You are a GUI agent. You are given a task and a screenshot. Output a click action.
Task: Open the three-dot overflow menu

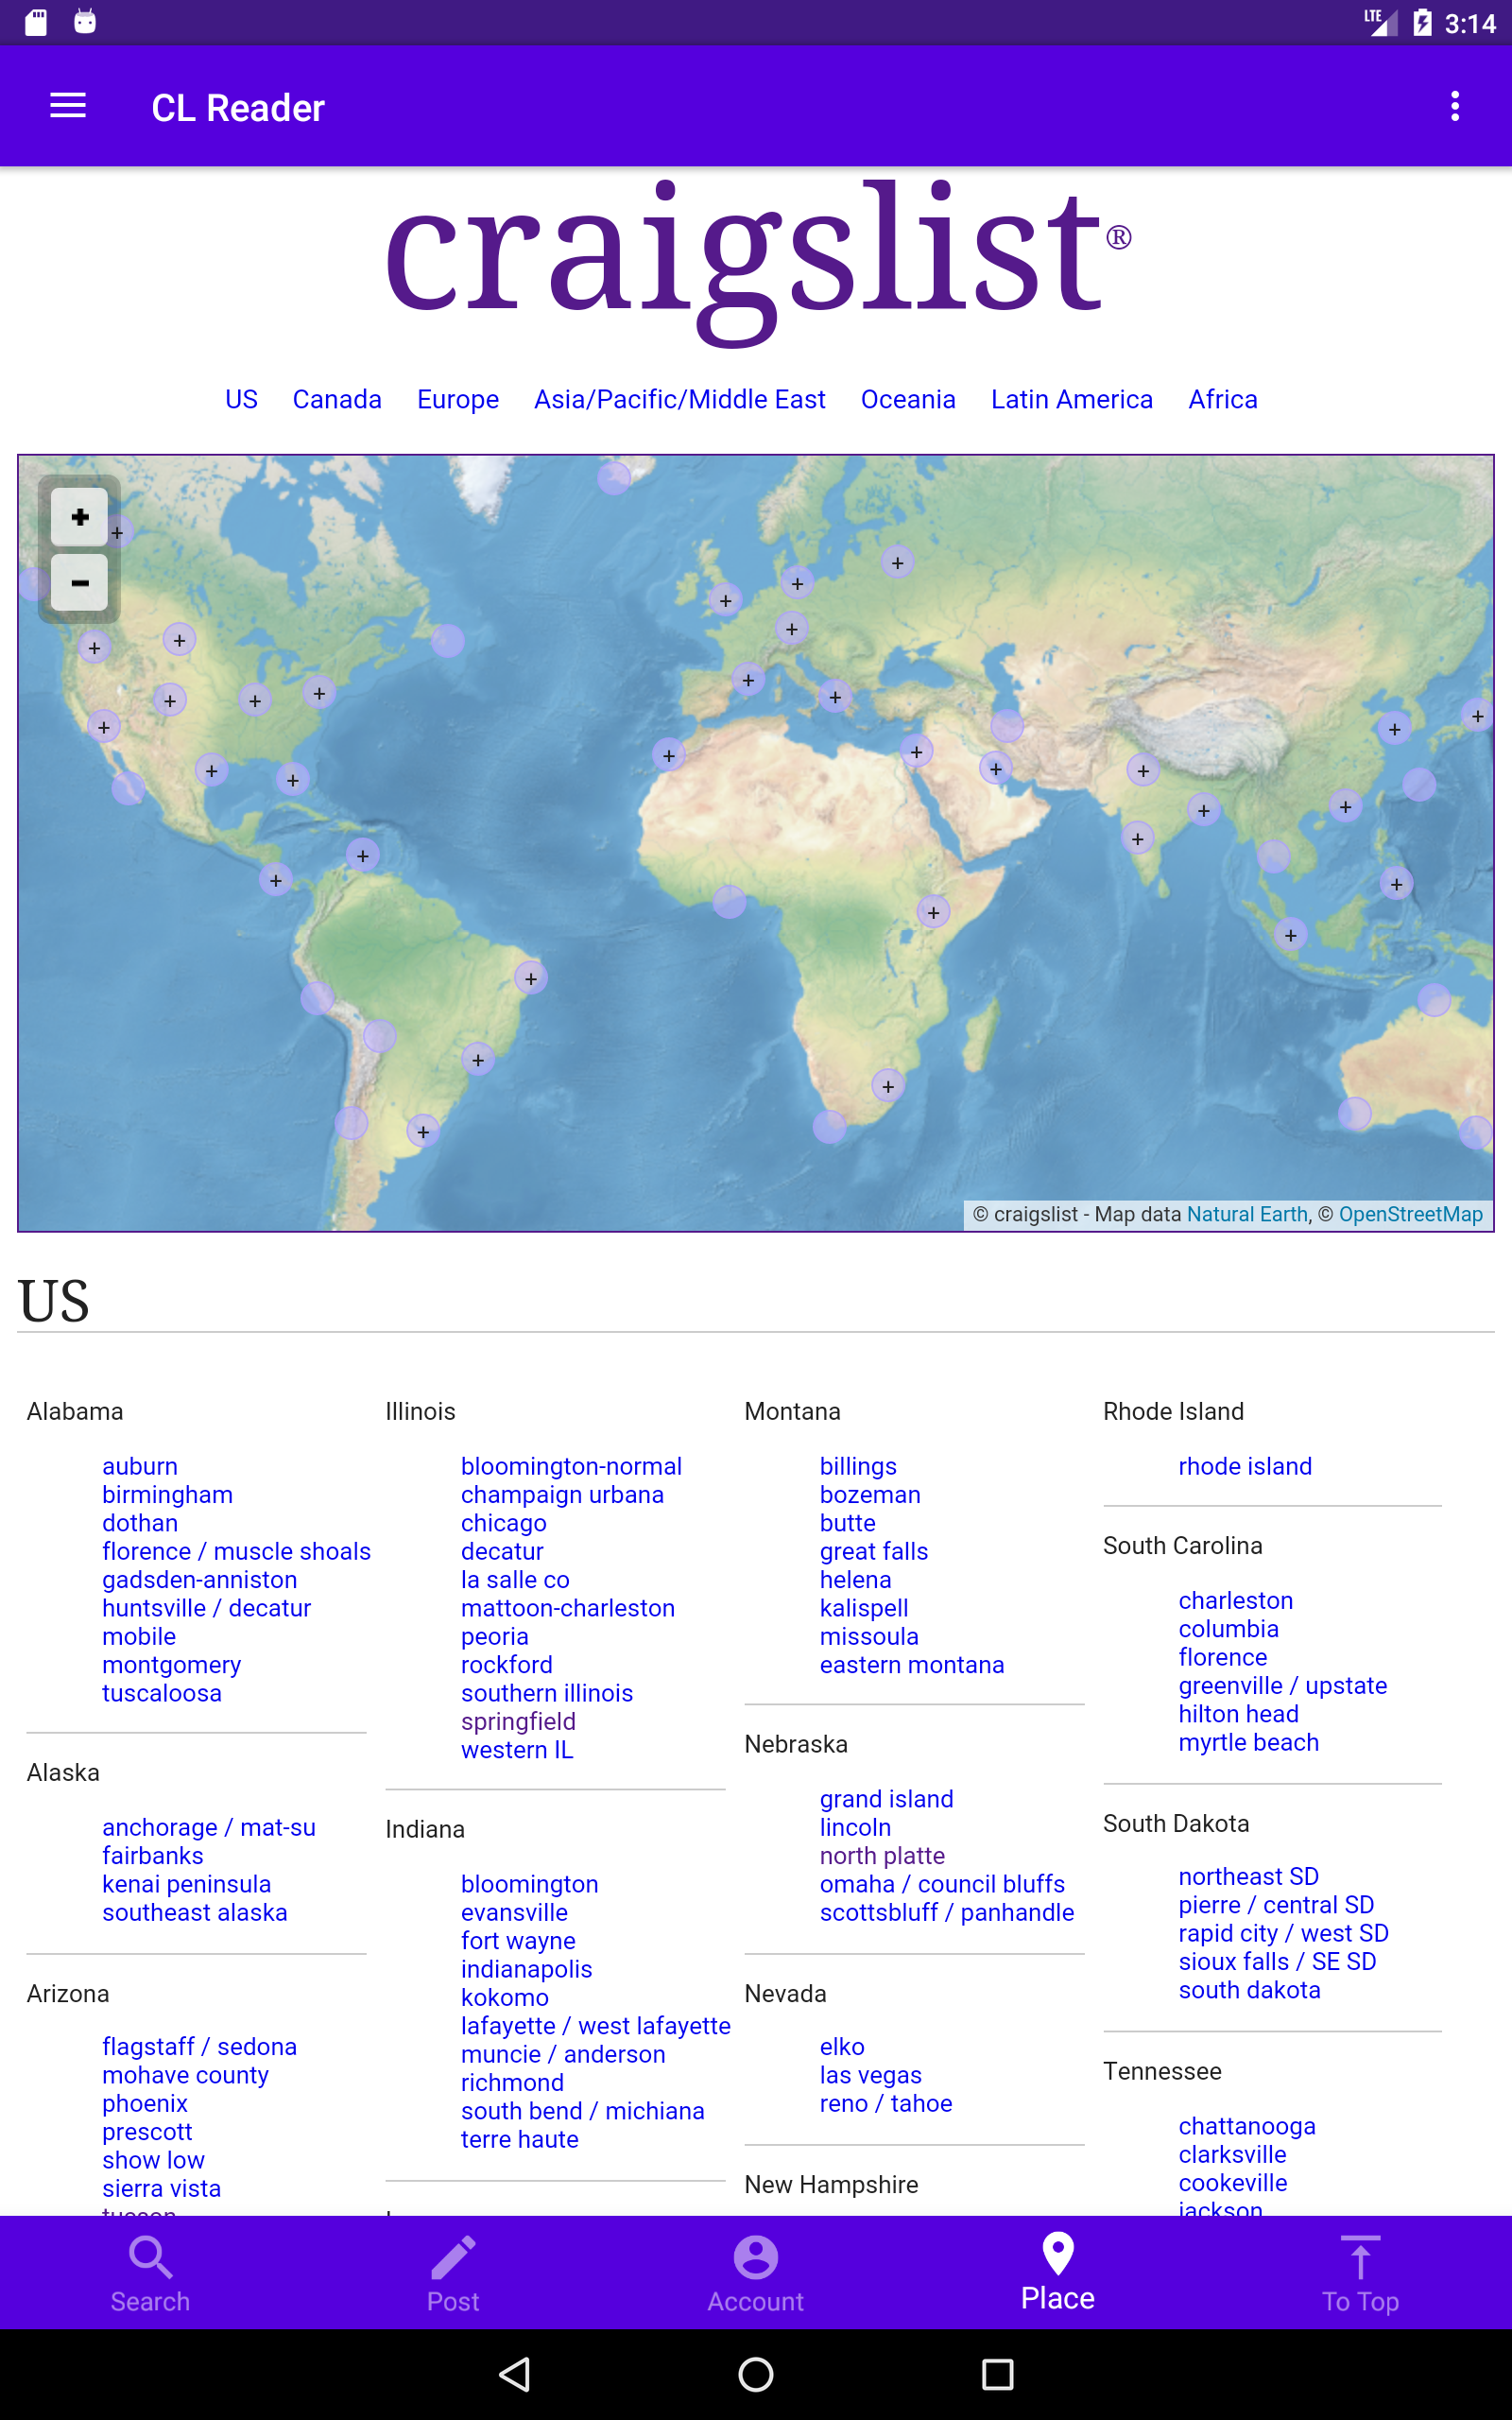[x=1455, y=106]
